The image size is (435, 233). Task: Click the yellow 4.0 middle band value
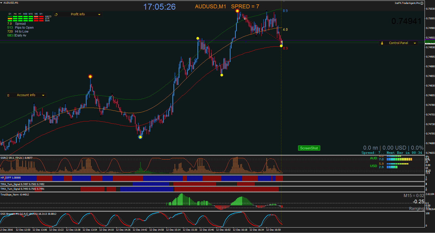[x=285, y=29]
